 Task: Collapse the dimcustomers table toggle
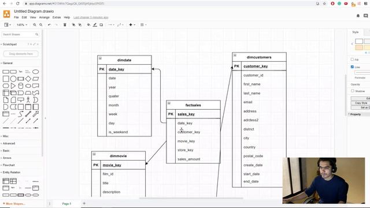pyautogui.click(x=235, y=55)
